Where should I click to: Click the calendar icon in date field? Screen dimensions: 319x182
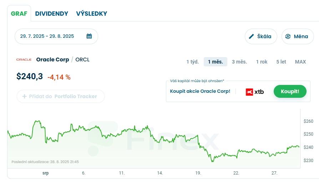(x=89, y=36)
